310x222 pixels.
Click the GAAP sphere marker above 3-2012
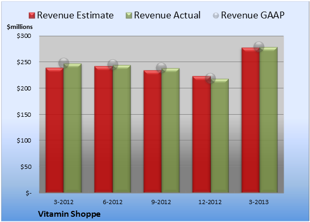pos(64,63)
